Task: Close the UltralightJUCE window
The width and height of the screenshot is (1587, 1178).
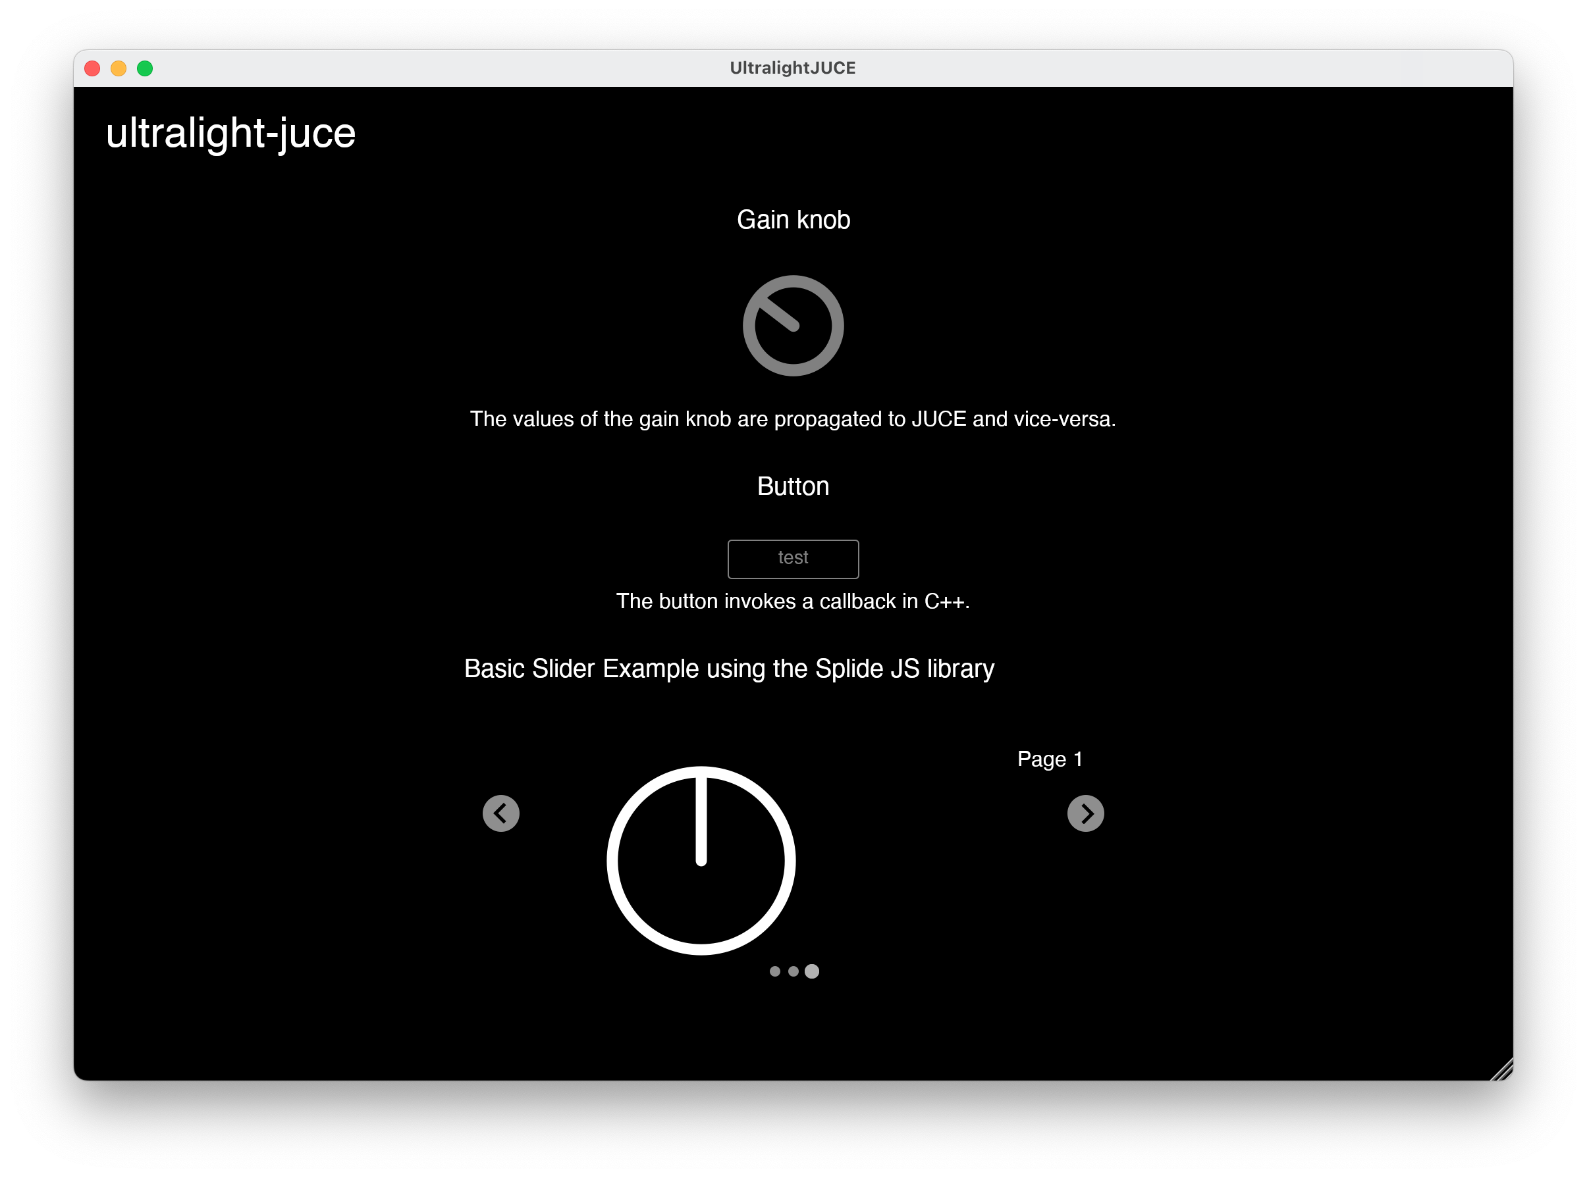Action: point(92,68)
